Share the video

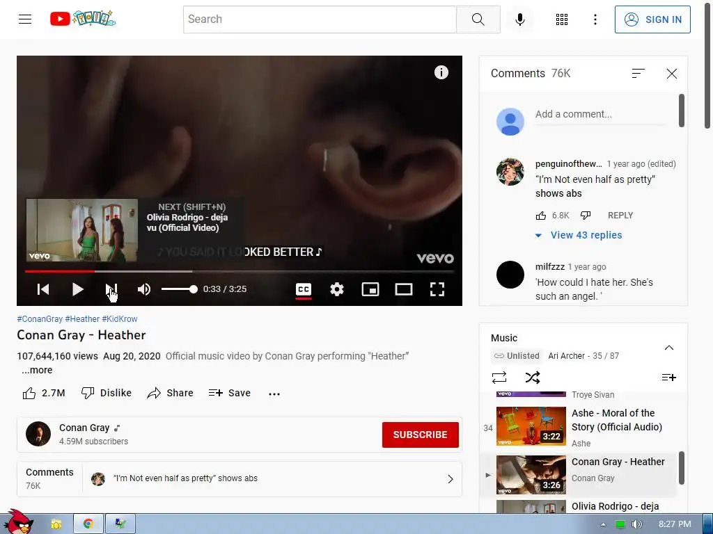[x=170, y=394]
